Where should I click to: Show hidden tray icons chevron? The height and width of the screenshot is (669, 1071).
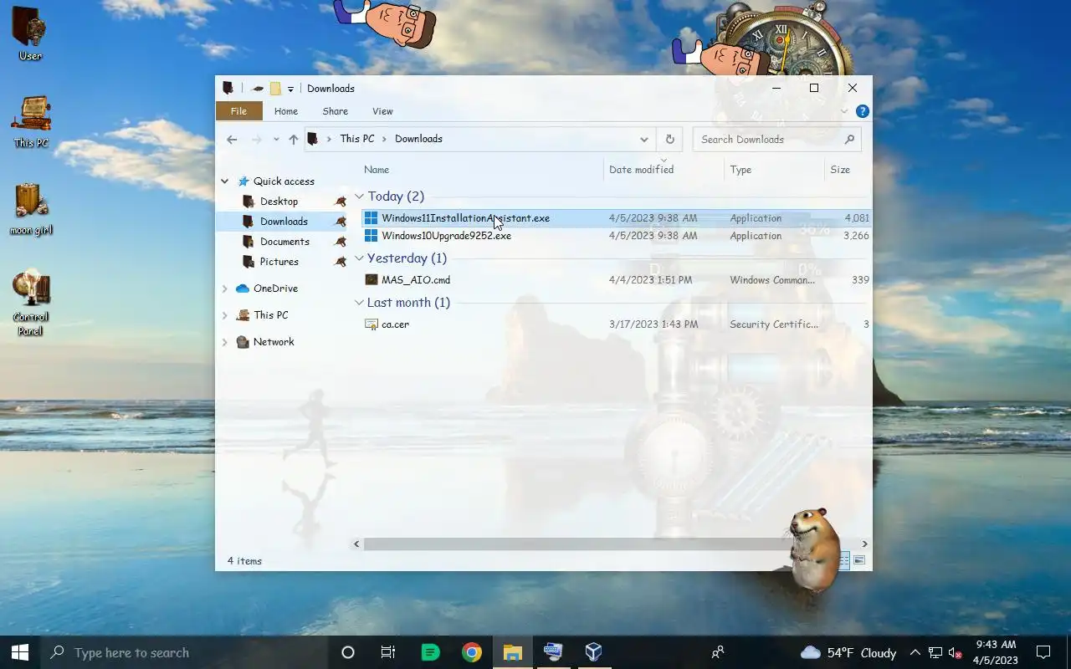[915, 652]
